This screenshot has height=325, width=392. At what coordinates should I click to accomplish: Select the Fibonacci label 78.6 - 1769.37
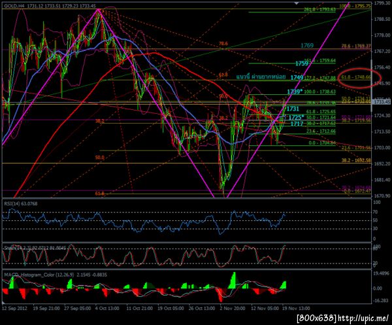(x=356, y=46)
